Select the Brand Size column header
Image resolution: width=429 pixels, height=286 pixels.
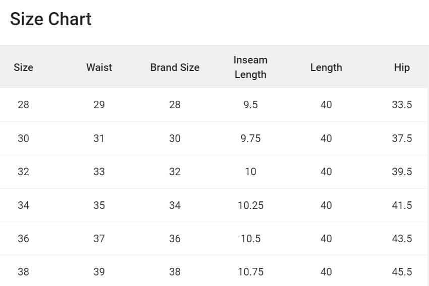(x=175, y=67)
